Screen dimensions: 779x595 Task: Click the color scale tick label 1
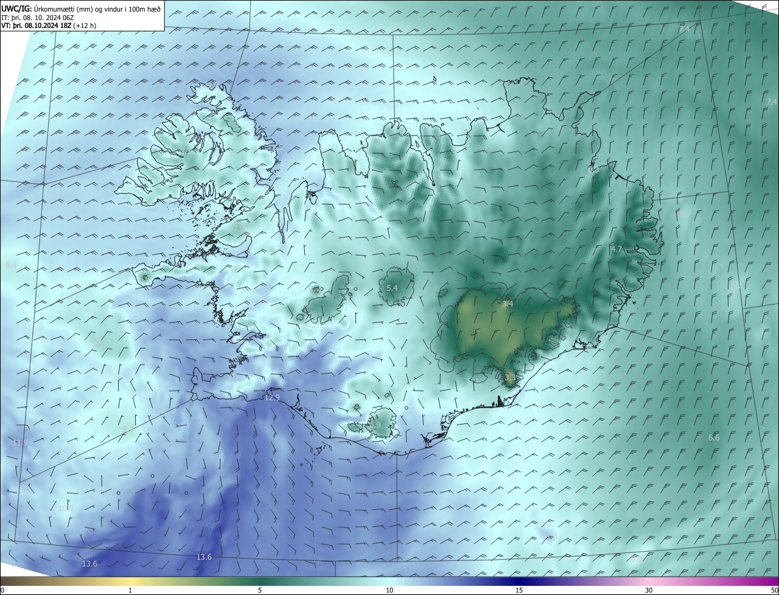tap(130, 591)
